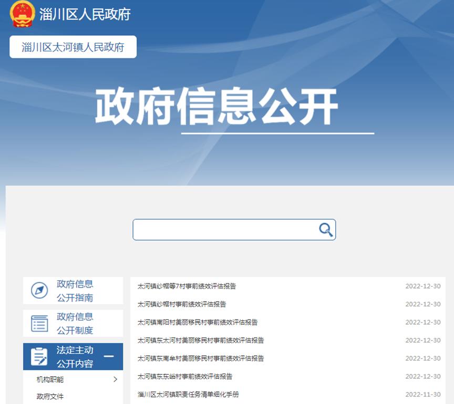Open 太河镇纱帽村事前绩效评估报告 link
Image resolution: width=454 pixels, height=404 pixels.
click(182, 304)
